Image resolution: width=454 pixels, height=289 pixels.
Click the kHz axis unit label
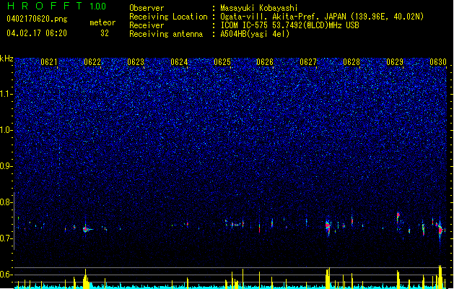tap(6, 59)
